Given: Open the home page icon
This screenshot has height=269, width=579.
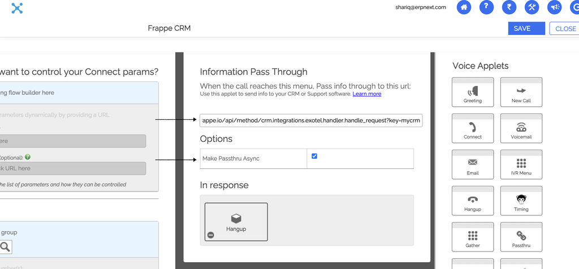Looking at the screenshot, I should [x=464, y=7].
